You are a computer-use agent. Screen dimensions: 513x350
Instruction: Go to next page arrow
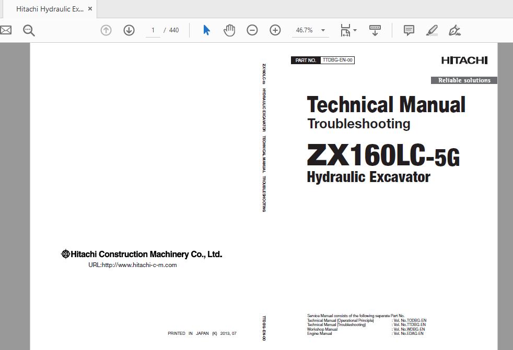(129, 30)
